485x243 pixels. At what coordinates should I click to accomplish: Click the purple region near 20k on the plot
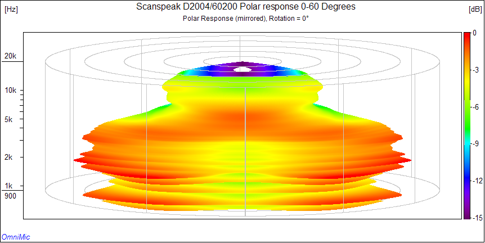coord(243,64)
